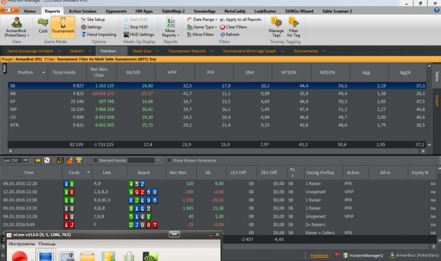Viewport: 441px width, 261px height.
Task: Open the HM Apps tab
Action: [x=144, y=11]
